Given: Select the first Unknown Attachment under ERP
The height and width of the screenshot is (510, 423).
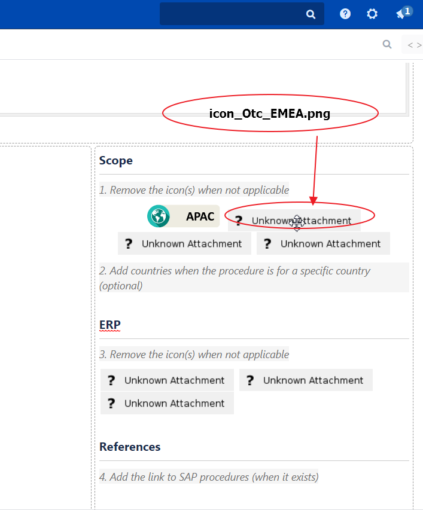Looking at the screenshot, I should pos(167,380).
